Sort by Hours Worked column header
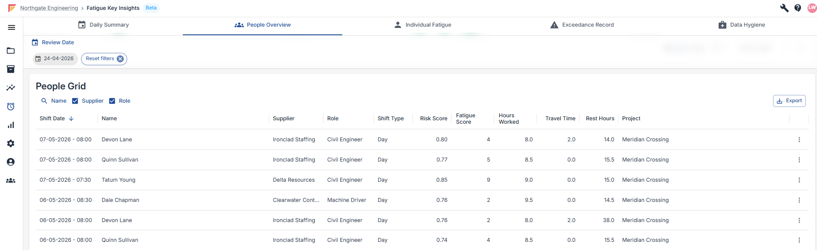This screenshot has width=817, height=250. [509, 119]
